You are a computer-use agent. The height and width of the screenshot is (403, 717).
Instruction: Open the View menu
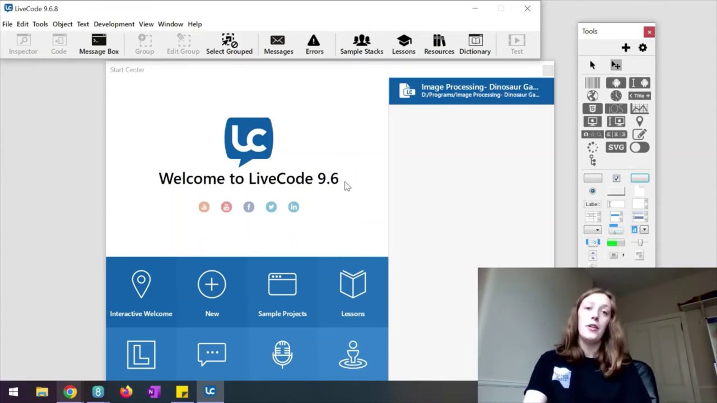146,24
